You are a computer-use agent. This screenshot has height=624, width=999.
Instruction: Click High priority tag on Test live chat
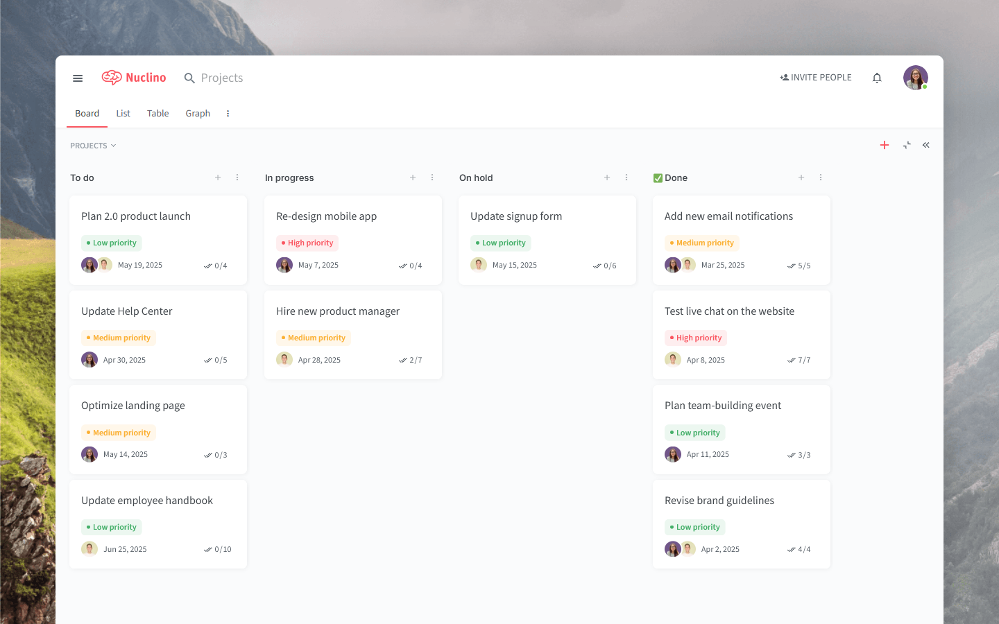click(696, 338)
